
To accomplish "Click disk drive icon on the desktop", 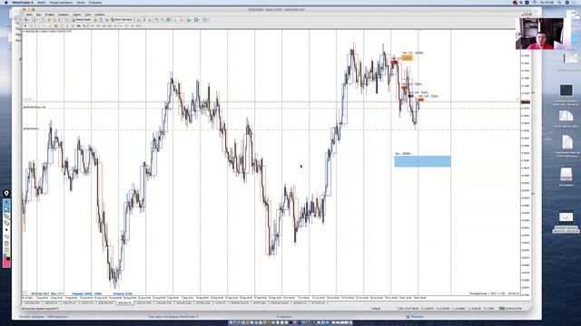I will point(566,175).
